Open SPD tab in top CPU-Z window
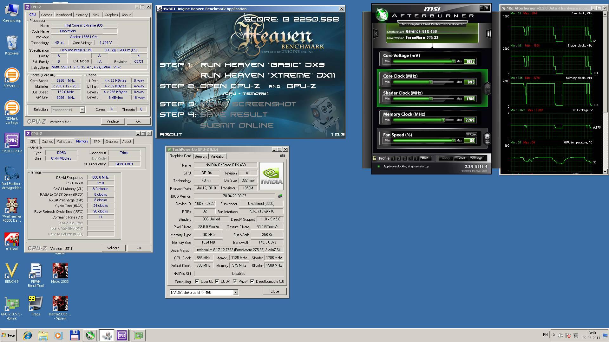This screenshot has height=342, width=609. pos(96,15)
